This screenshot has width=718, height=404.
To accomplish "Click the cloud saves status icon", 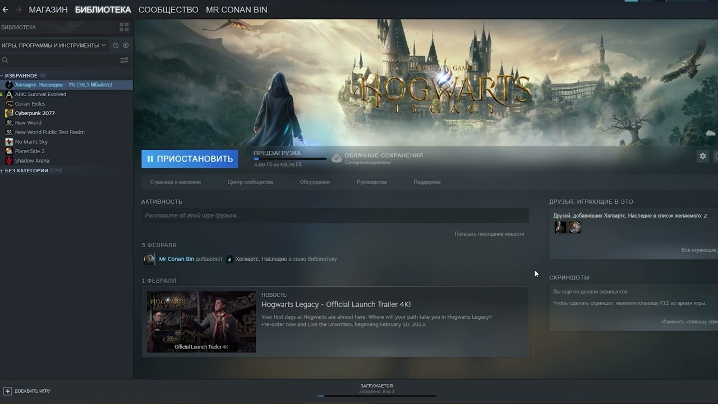I will (337, 158).
